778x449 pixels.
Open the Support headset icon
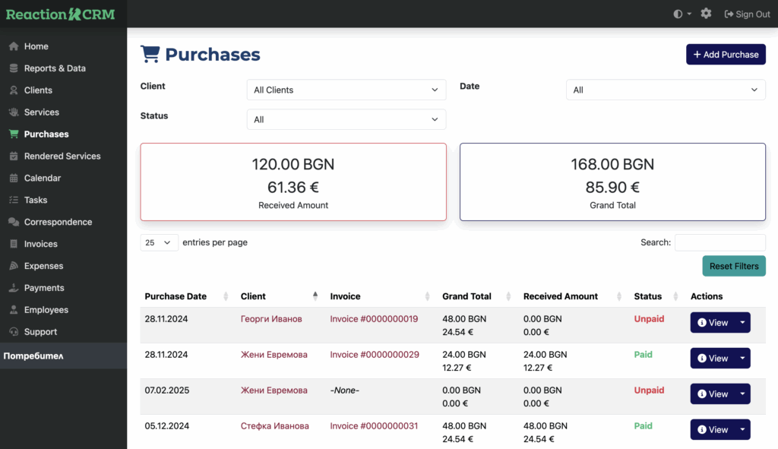[14, 332]
